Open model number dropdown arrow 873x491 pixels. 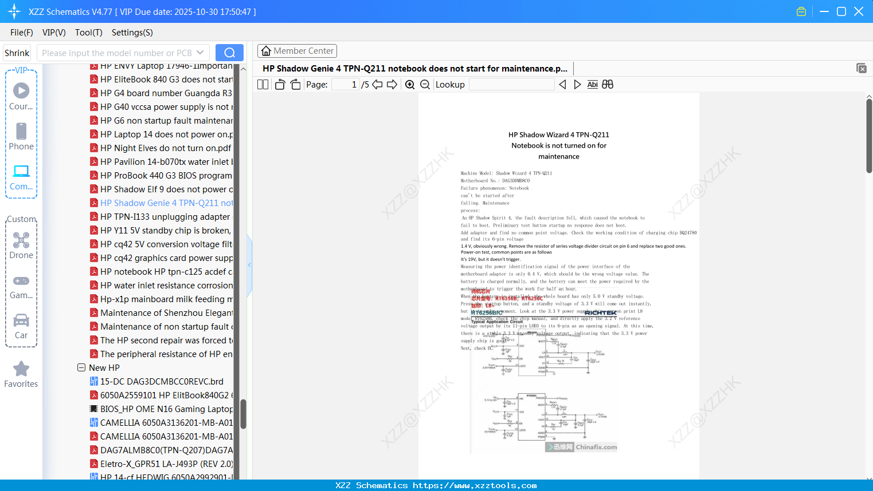click(200, 53)
